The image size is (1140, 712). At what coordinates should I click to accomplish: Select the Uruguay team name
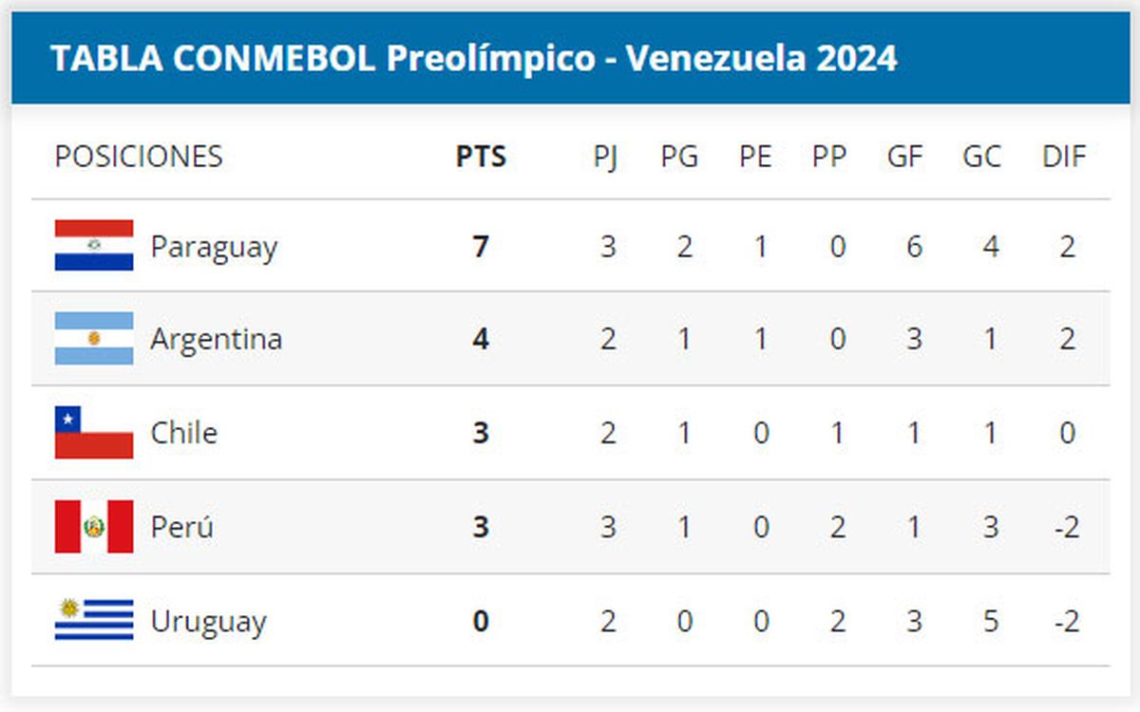point(208,622)
